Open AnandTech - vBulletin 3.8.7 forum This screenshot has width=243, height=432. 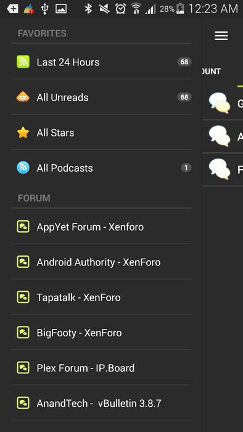point(101,403)
